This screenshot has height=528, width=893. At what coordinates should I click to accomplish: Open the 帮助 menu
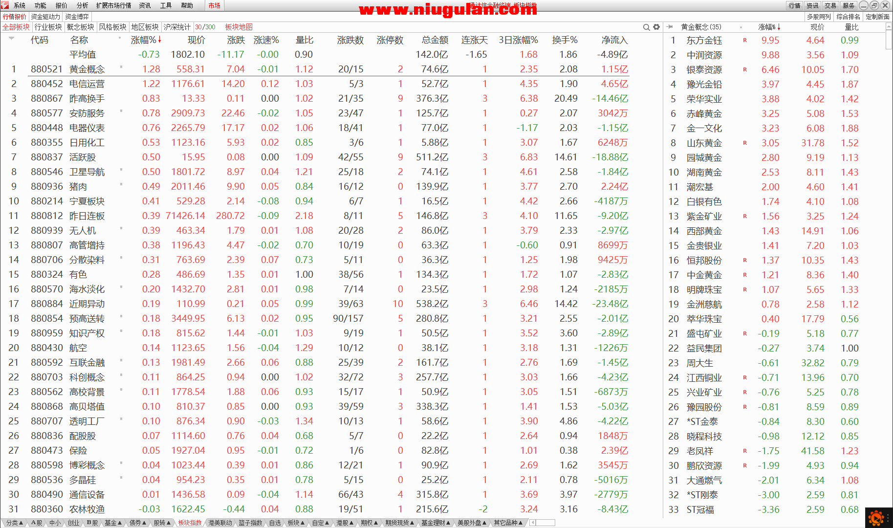[x=187, y=5]
